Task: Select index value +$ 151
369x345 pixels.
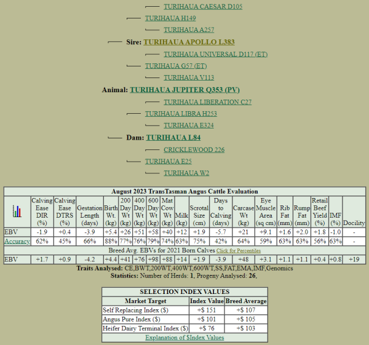Action: click(x=207, y=310)
